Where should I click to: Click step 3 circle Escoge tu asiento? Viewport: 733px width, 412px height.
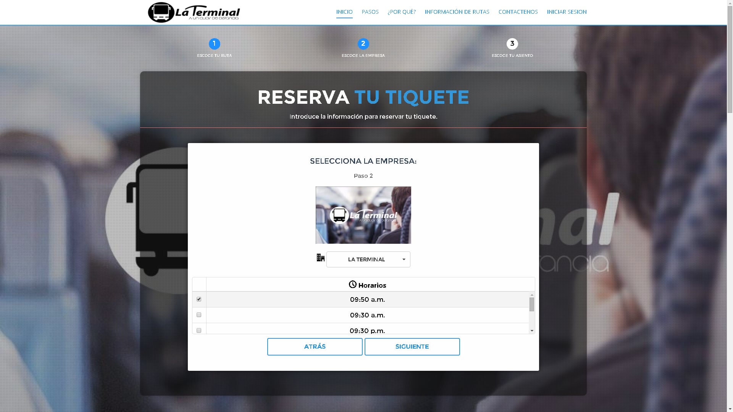512,44
